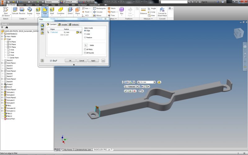Click OK in the Fillet dialog
This screenshot has width=248, height=155.
click(x=70, y=60)
